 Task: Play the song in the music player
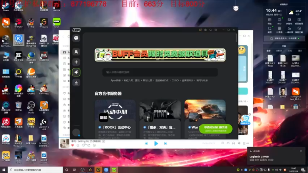point(156,143)
